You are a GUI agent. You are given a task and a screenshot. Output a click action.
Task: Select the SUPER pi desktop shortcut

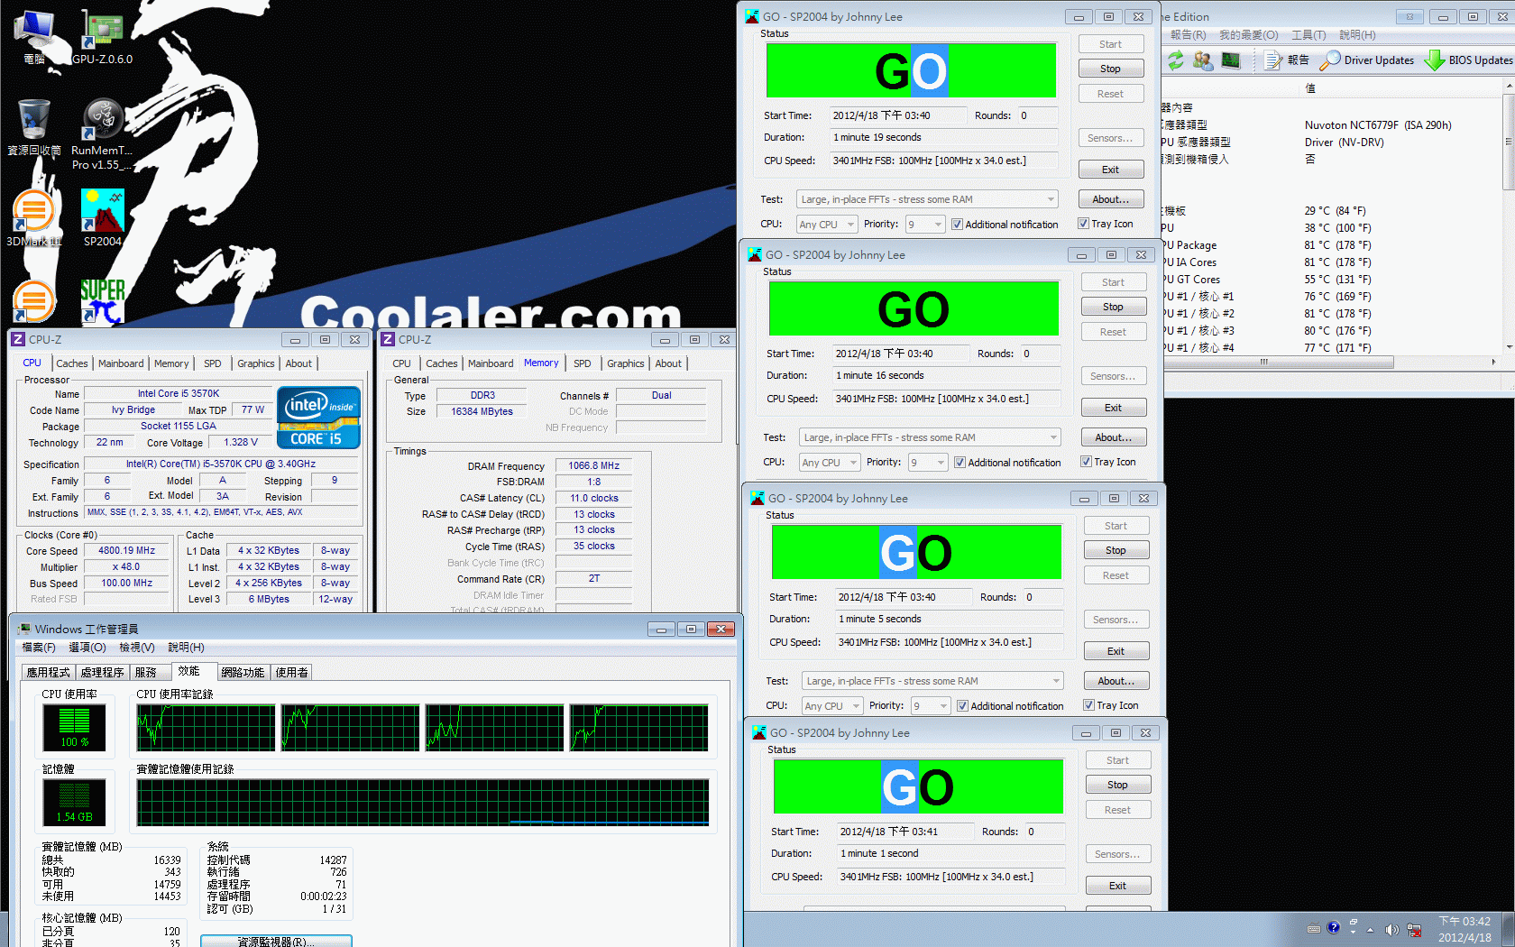[x=102, y=301]
